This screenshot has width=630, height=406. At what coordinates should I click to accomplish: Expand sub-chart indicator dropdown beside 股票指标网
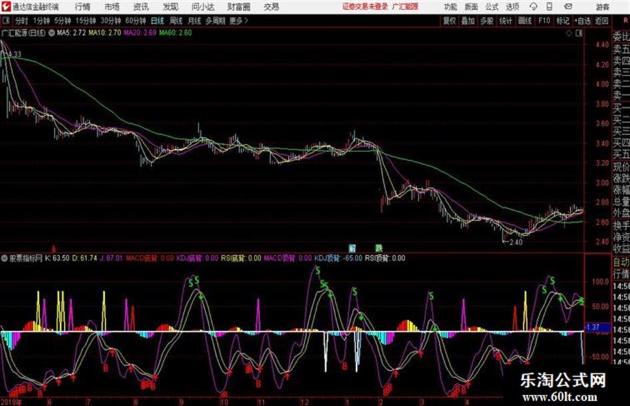coord(5,258)
